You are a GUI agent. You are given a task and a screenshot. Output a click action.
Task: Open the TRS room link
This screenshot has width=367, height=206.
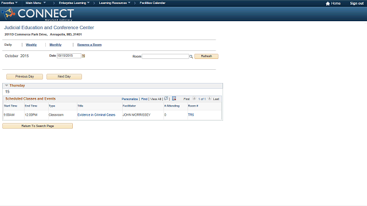191,115
